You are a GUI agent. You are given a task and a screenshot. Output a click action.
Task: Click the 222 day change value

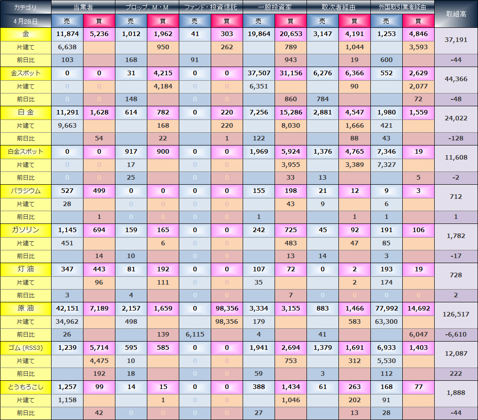(456, 373)
